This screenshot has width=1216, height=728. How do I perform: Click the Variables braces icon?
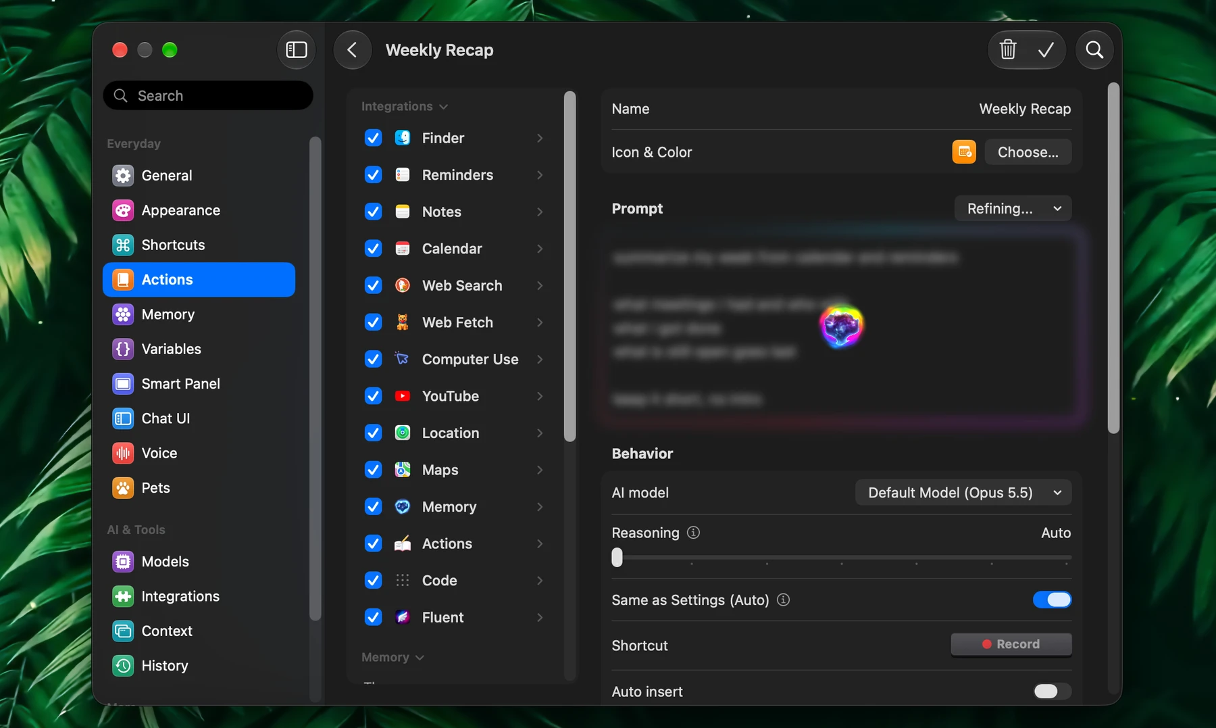pyautogui.click(x=123, y=349)
